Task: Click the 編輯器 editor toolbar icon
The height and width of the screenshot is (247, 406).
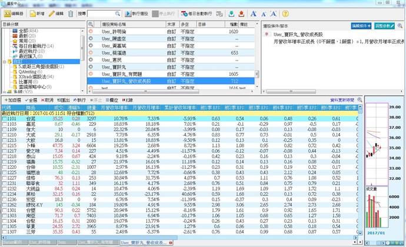Action: tap(14, 12)
